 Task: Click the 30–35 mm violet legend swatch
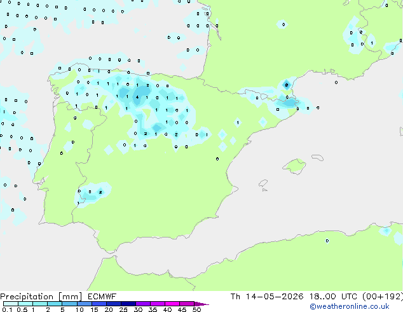click(x=143, y=304)
